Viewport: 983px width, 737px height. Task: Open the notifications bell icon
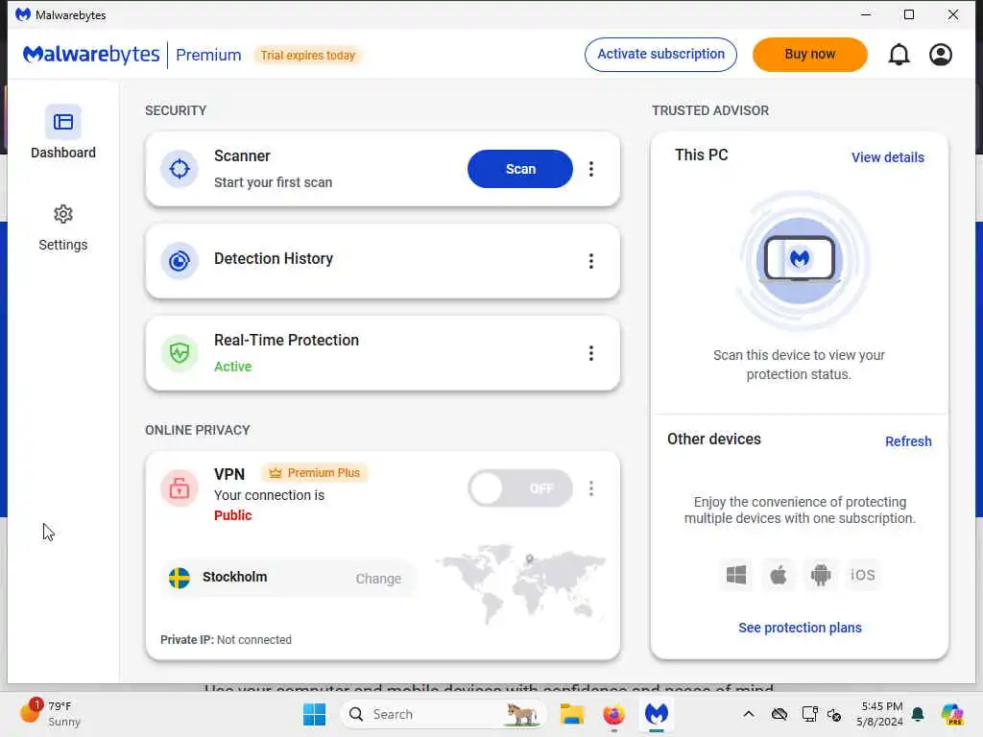pos(899,55)
